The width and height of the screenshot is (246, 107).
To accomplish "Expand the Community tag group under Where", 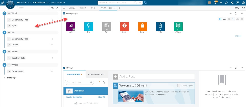I will (9, 71).
